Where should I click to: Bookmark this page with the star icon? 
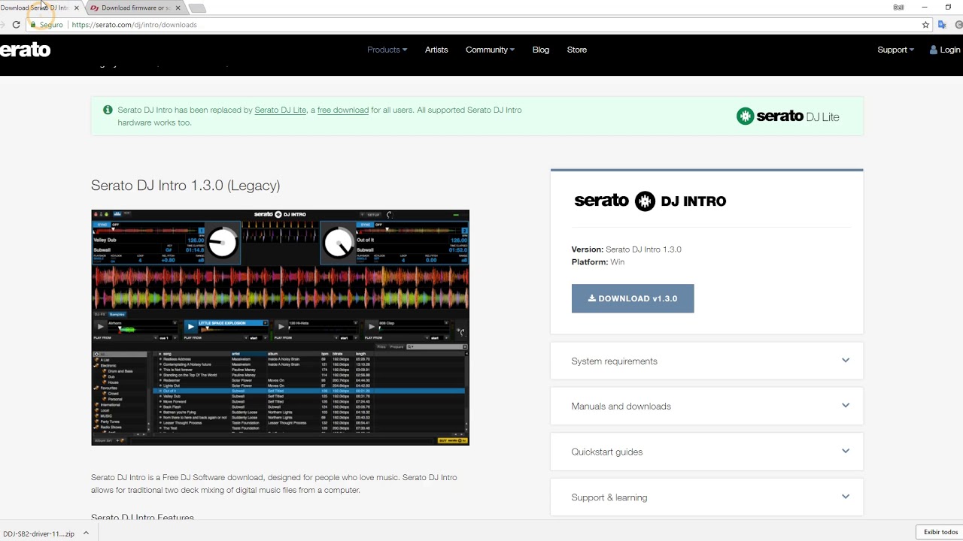click(925, 25)
